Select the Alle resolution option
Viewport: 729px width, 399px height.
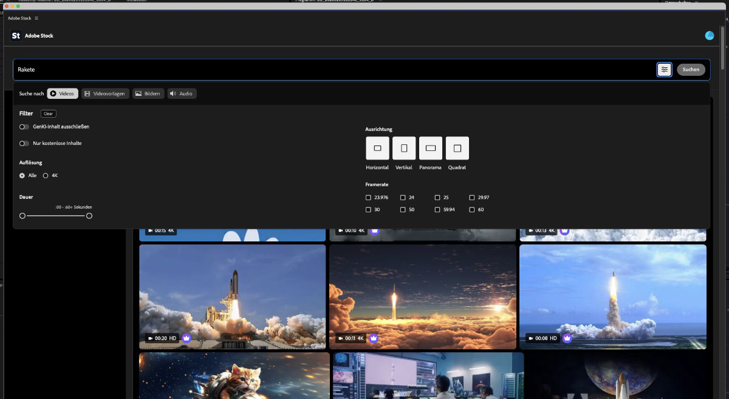coord(22,176)
